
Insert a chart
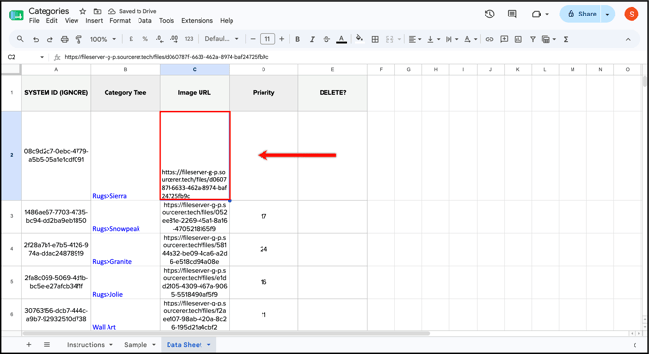coord(518,39)
